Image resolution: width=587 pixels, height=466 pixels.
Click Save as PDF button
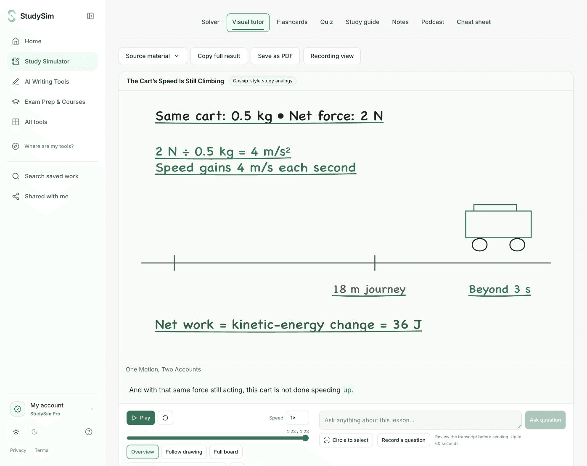coord(275,56)
